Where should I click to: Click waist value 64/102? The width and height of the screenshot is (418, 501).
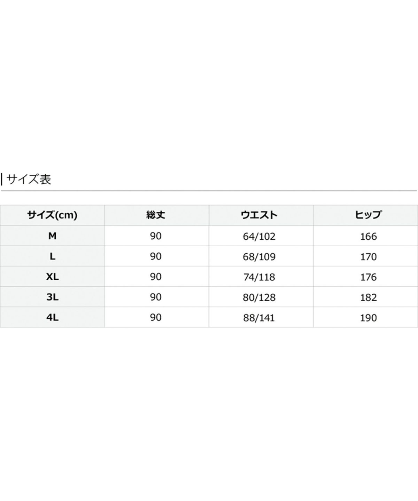[x=259, y=237]
